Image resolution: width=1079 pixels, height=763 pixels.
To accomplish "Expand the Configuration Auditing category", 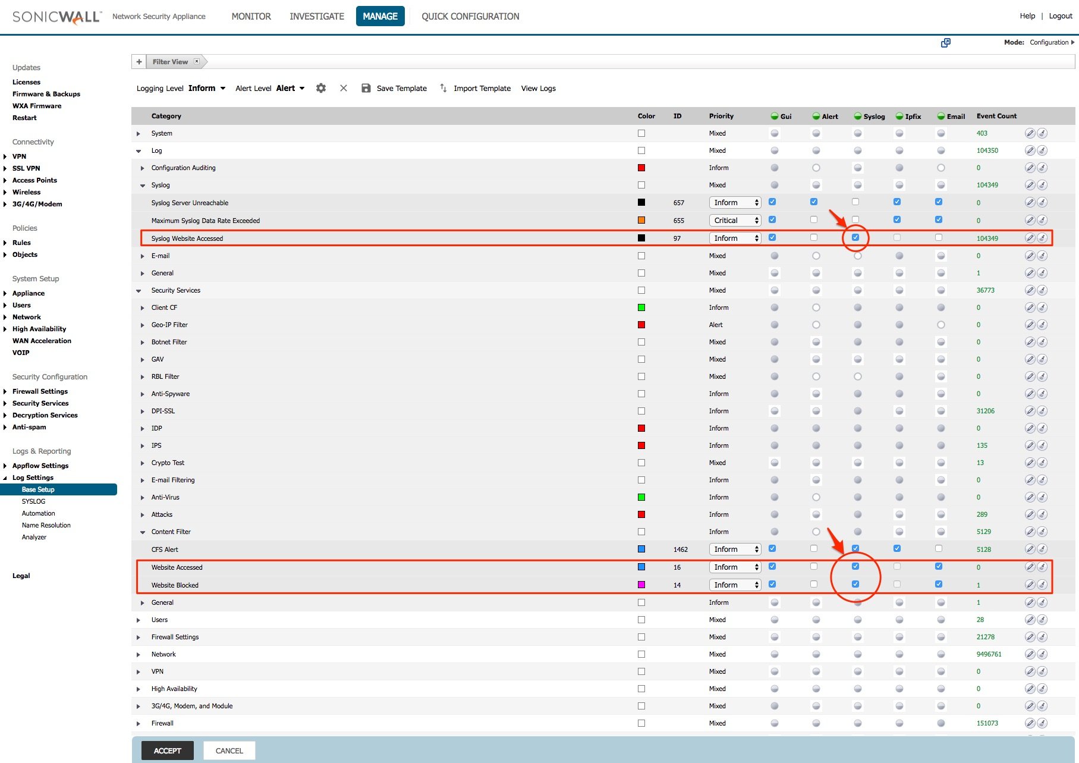I will 143,168.
